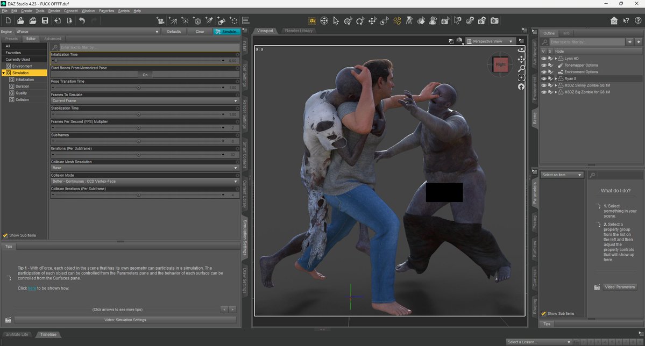Click the viewport orbit/rotate camera icon
This screenshot has height=346, width=645.
coord(521,50)
